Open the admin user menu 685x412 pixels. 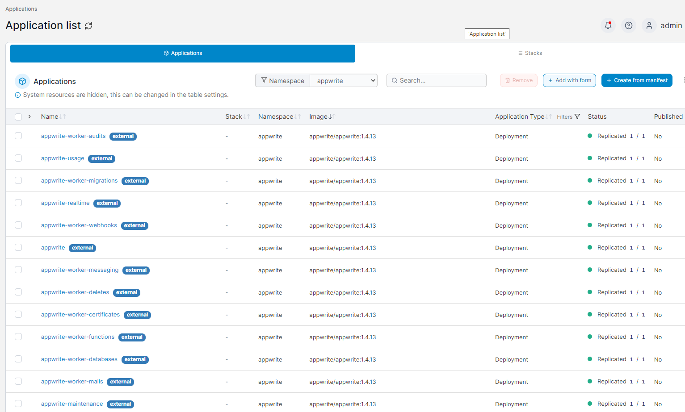coord(662,25)
